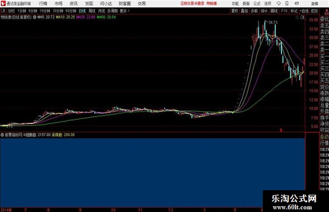Click the 10 month marker on timeline

coord(113,210)
